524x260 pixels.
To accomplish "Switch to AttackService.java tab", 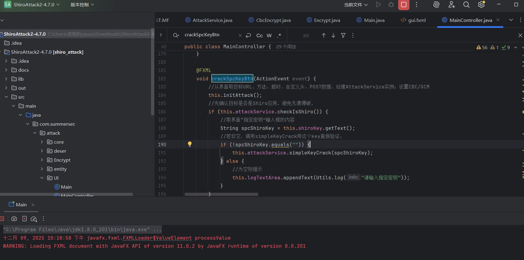I will pos(212,20).
